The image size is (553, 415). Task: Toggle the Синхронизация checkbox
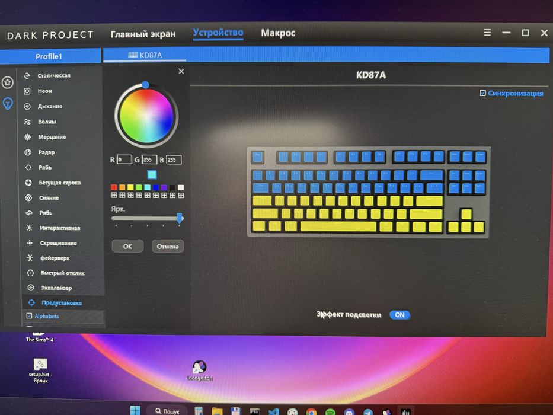(482, 93)
